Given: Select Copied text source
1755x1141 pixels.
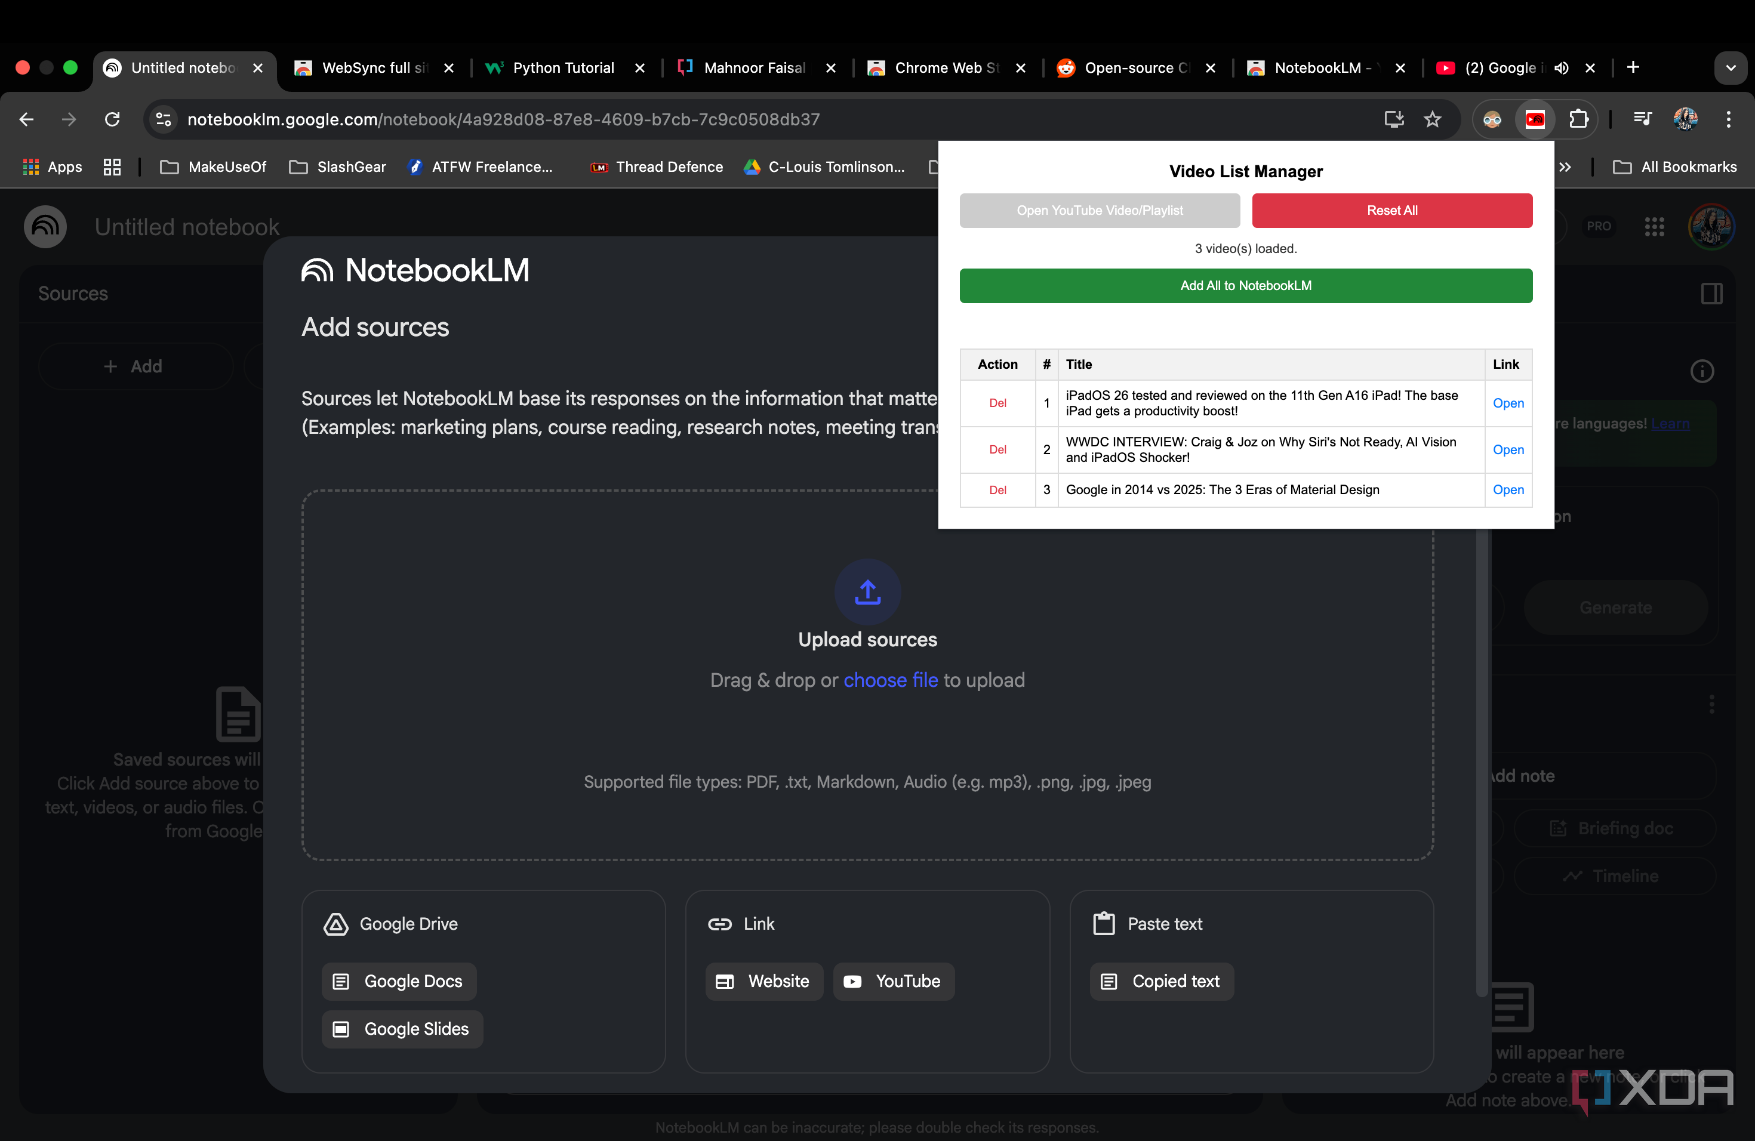Looking at the screenshot, I should (x=1162, y=982).
